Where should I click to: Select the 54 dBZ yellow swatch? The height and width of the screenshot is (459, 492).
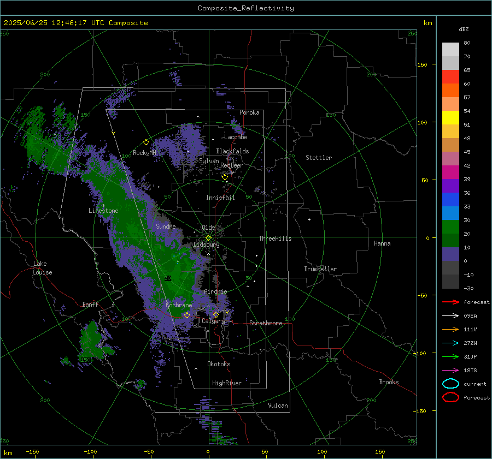[450, 117]
